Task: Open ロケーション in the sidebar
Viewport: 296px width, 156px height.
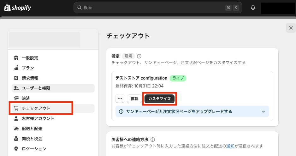Action: coord(34,149)
